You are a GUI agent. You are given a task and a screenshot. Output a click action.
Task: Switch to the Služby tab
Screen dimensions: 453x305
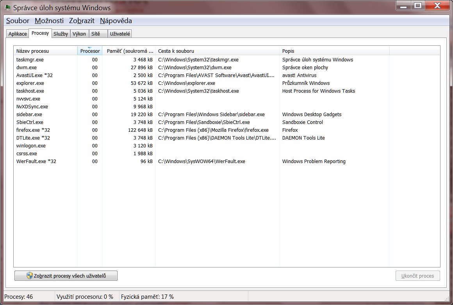[61, 34]
